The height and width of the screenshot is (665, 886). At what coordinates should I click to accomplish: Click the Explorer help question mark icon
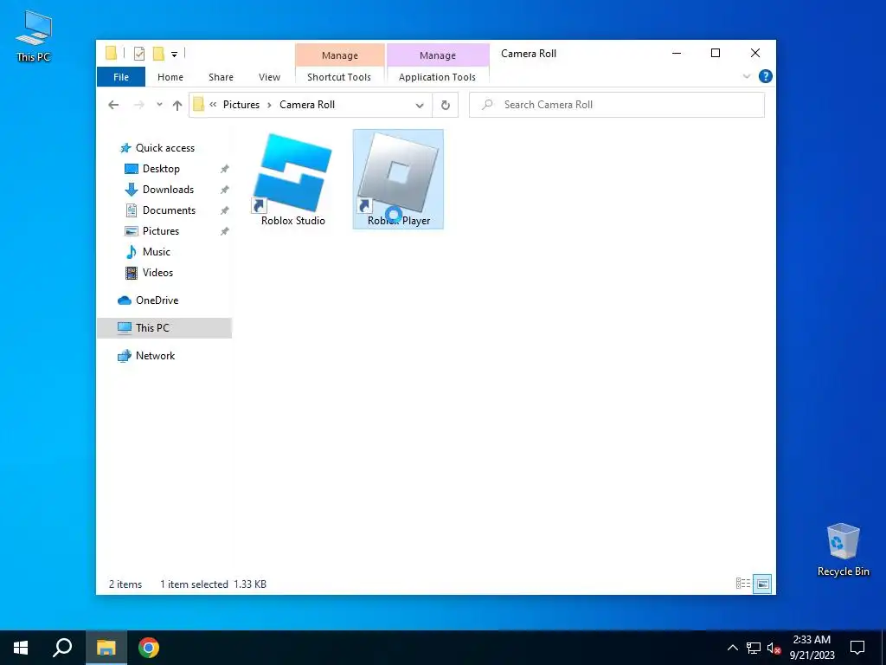coord(765,76)
